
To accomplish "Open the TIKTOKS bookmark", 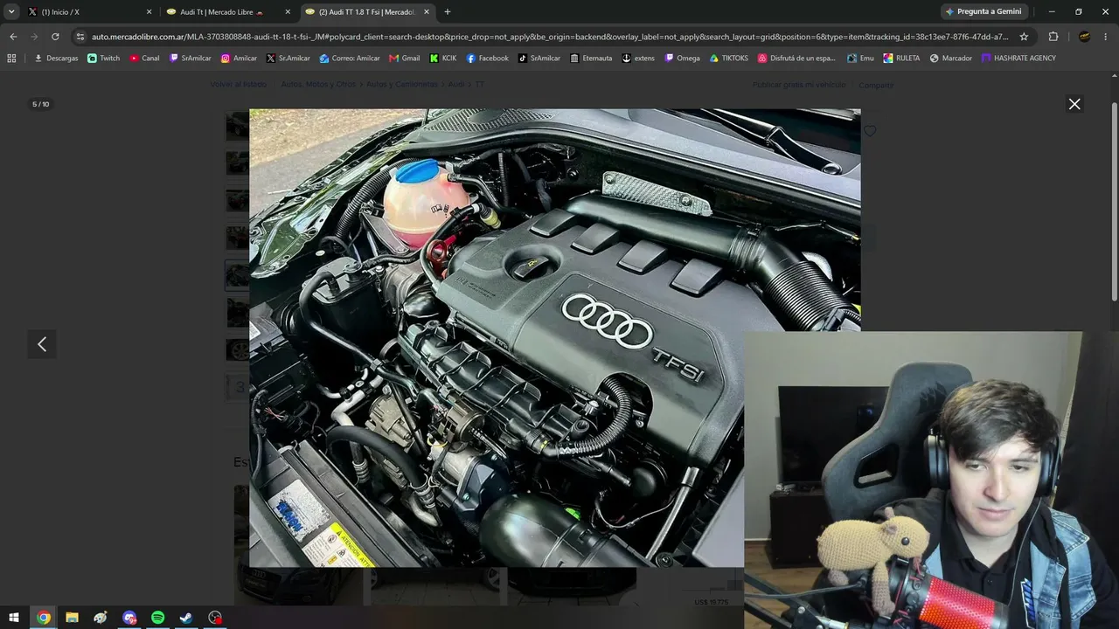I will pos(729,59).
